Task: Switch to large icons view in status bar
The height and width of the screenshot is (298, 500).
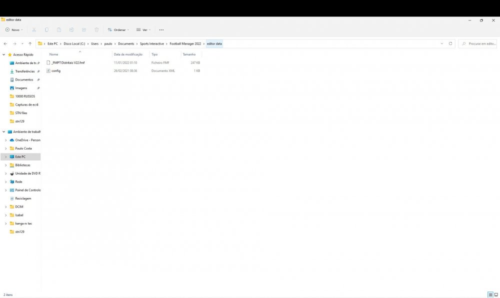Action: click(x=496, y=295)
